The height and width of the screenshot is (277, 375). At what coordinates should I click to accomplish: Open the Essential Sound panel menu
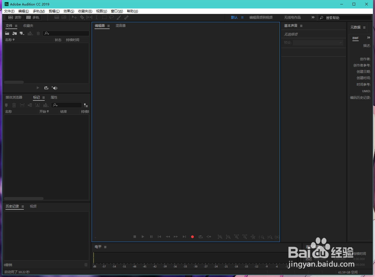tap(301, 26)
